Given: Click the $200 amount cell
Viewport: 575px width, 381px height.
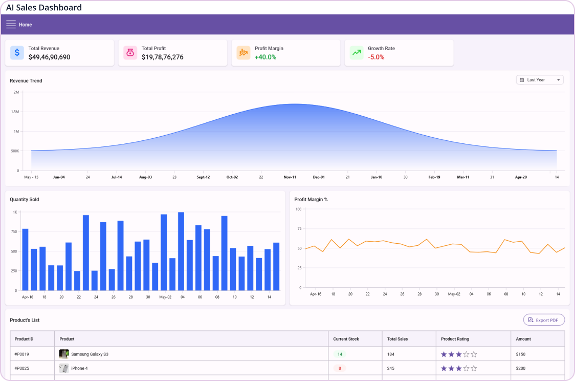Looking at the screenshot, I should pos(538,368).
